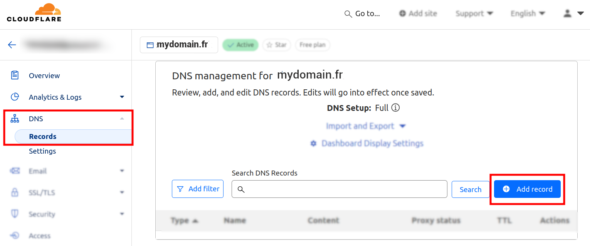
Task: Star the mydomain.fr site
Action: point(277,45)
